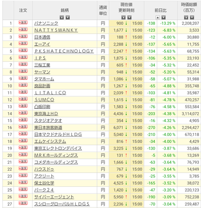Order button in 良品計画 row

[x=23, y=85]
